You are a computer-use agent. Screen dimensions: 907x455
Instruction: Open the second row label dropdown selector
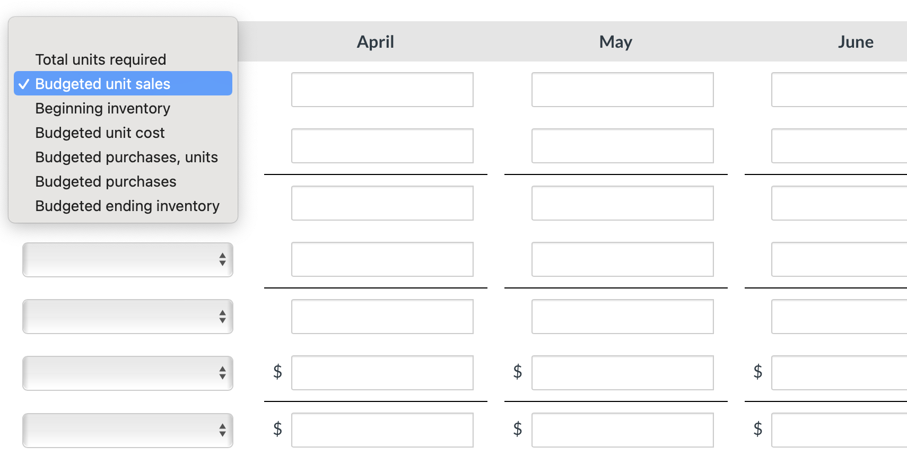click(x=127, y=260)
